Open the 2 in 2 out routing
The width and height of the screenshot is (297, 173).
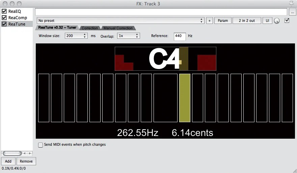247,21
